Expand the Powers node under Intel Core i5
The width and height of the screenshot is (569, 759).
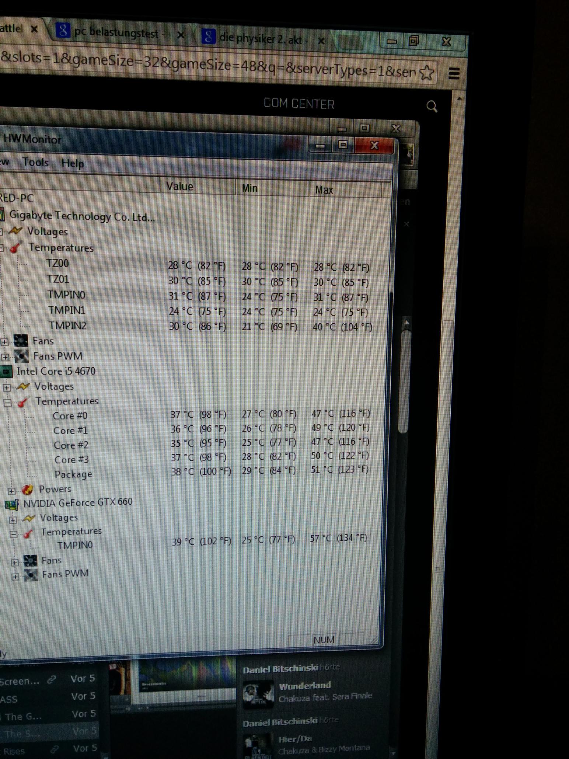point(11,491)
